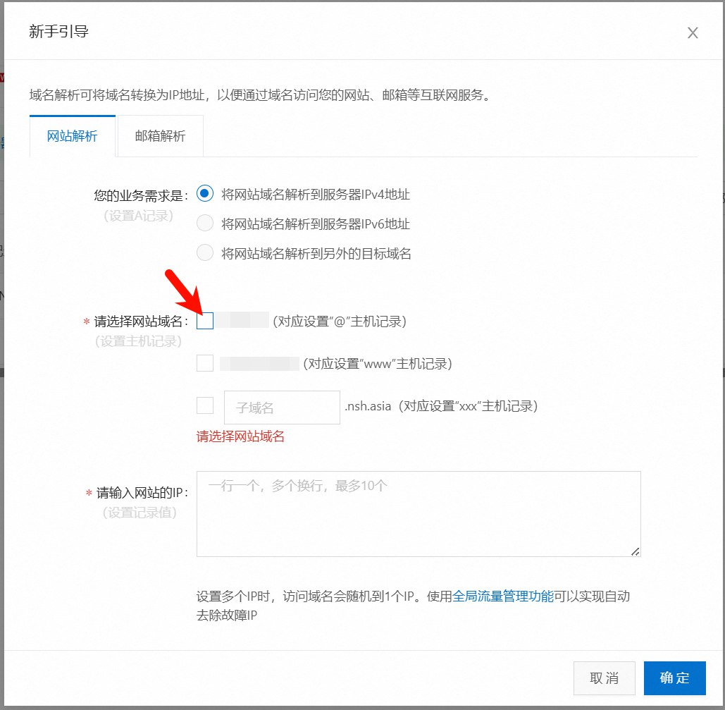
Task: Focus the website IP address textarea
Action: pos(418,514)
